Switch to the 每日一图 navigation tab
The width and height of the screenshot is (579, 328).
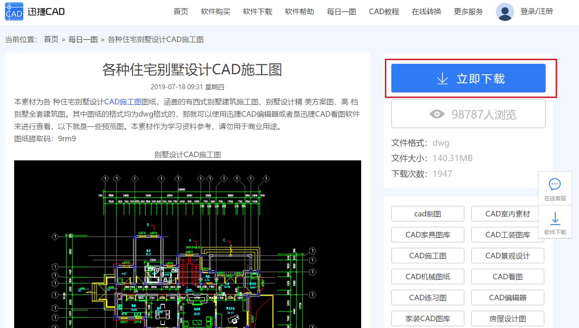(x=341, y=12)
